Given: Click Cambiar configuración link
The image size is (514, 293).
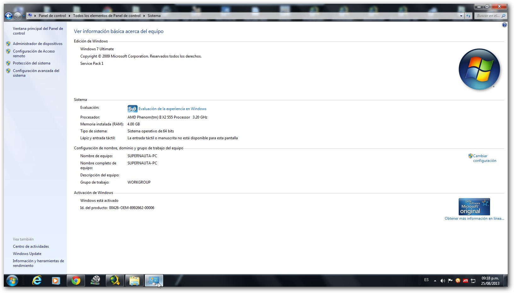Looking at the screenshot, I should click(x=484, y=158).
